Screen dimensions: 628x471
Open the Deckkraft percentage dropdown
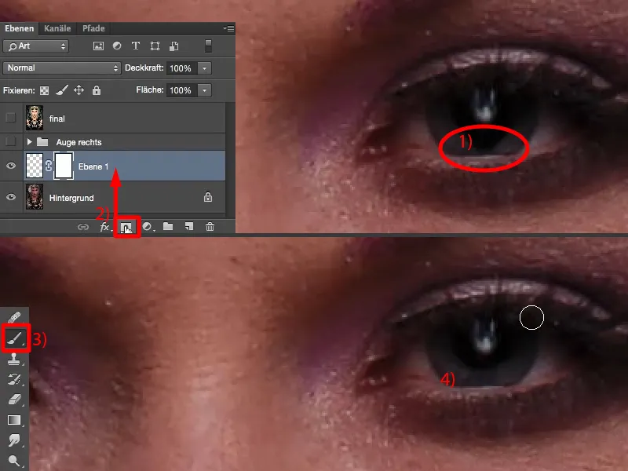pos(204,68)
